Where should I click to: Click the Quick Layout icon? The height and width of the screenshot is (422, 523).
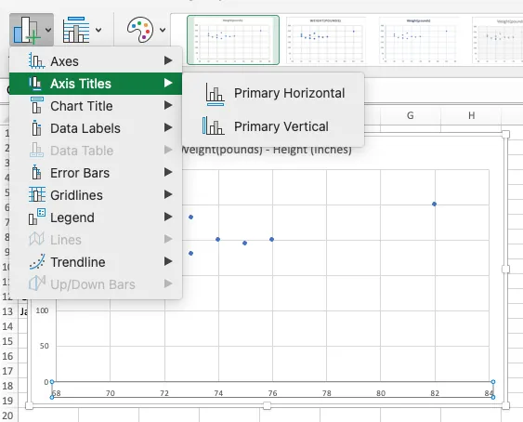click(x=76, y=30)
